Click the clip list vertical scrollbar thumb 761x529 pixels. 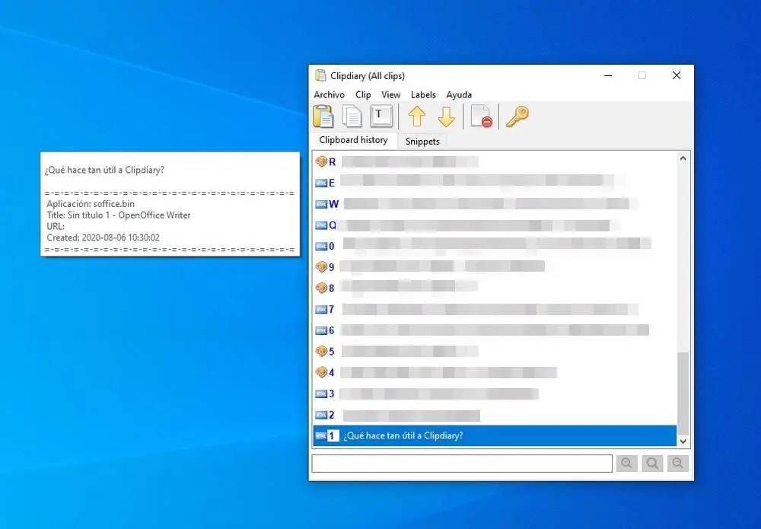(683, 393)
